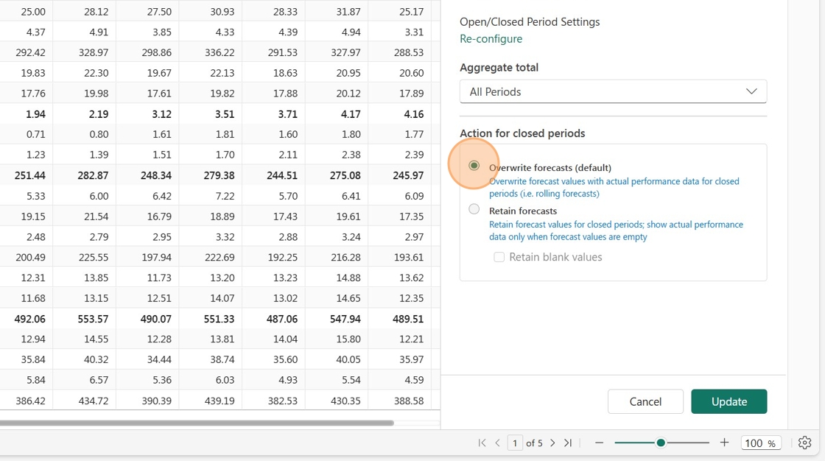The width and height of the screenshot is (825, 461).
Task: Jump to last page icon
Action: (568, 443)
